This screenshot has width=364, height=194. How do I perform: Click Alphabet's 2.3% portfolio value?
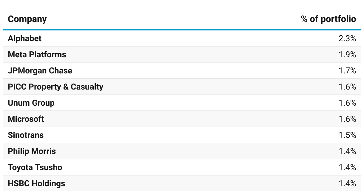click(347, 39)
